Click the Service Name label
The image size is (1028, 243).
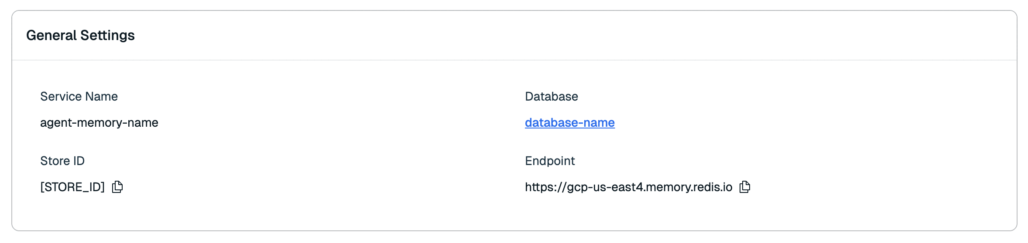79,96
